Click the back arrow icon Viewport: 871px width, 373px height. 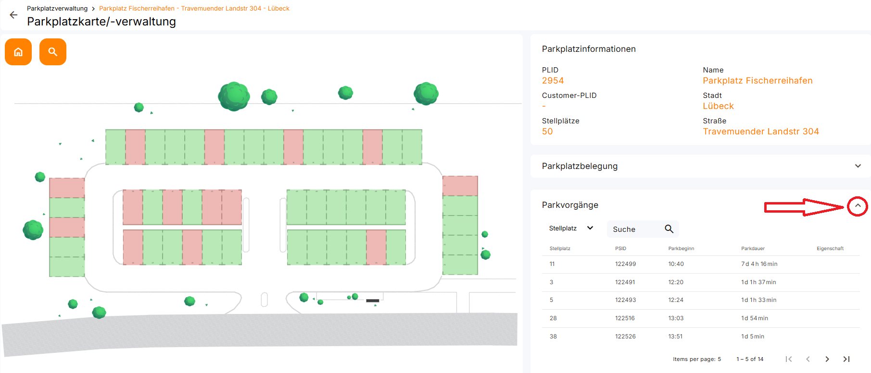point(13,15)
